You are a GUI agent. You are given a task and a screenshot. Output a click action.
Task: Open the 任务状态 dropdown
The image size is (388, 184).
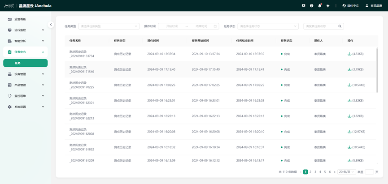click(268, 26)
